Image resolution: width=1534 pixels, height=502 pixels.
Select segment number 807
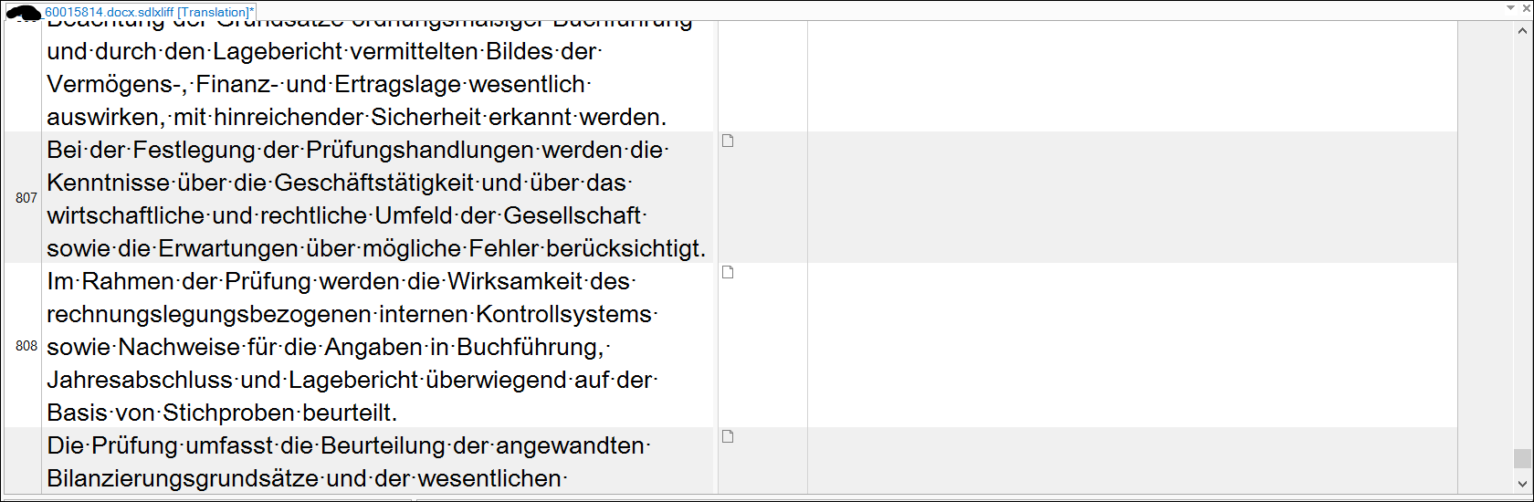[x=26, y=197]
